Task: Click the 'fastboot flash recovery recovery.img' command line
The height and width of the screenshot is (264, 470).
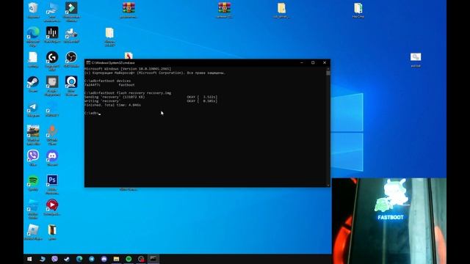Action: click(x=128, y=93)
